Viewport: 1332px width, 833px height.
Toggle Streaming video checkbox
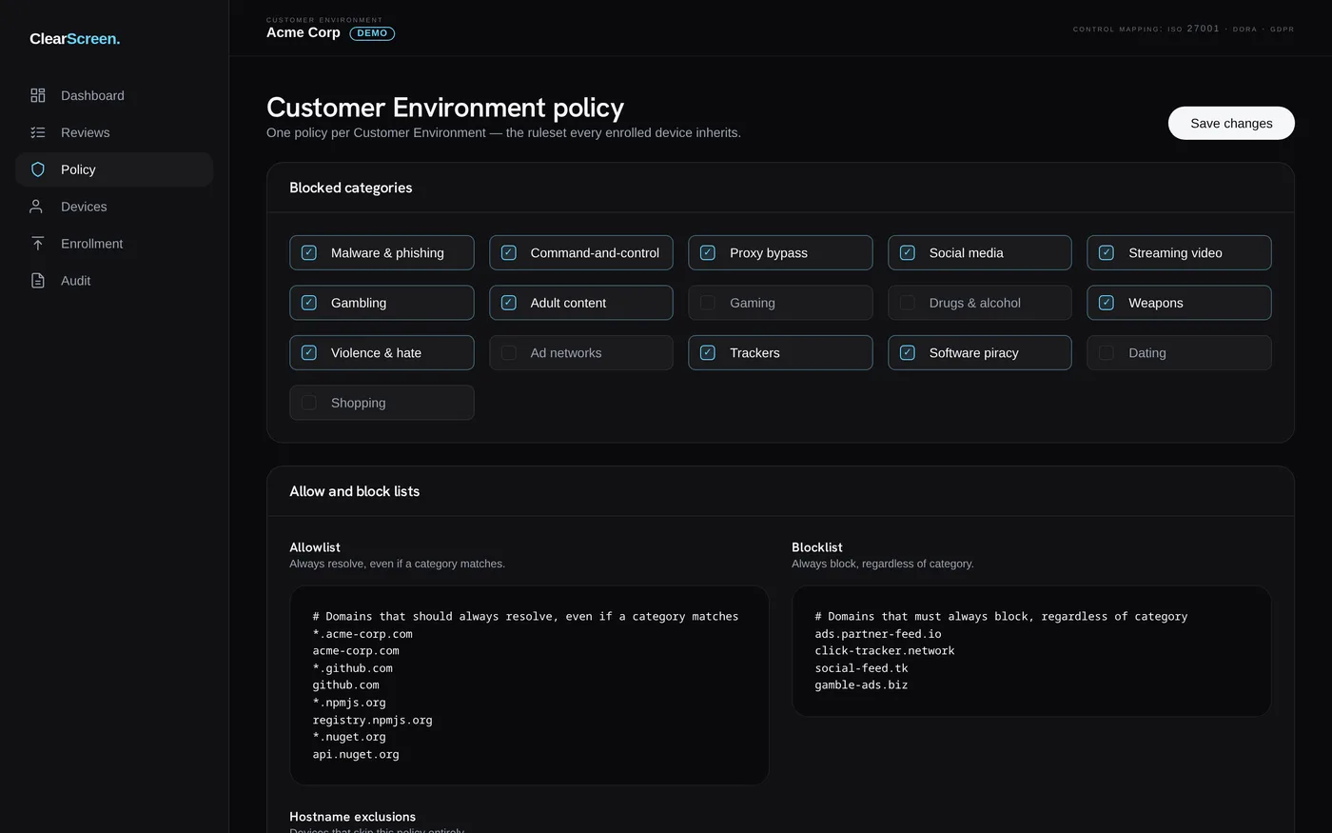pyautogui.click(x=1107, y=252)
